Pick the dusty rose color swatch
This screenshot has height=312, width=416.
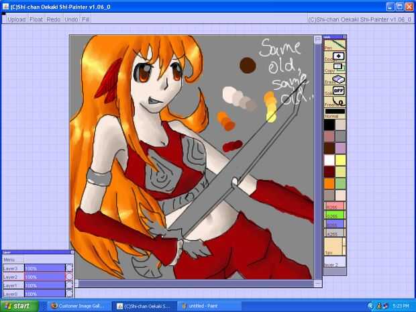point(329,137)
